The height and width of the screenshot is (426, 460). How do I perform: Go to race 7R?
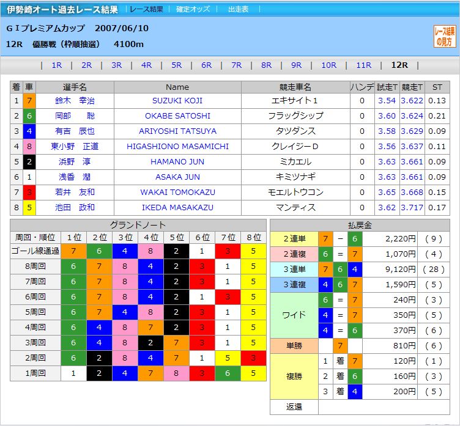point(237,65)
